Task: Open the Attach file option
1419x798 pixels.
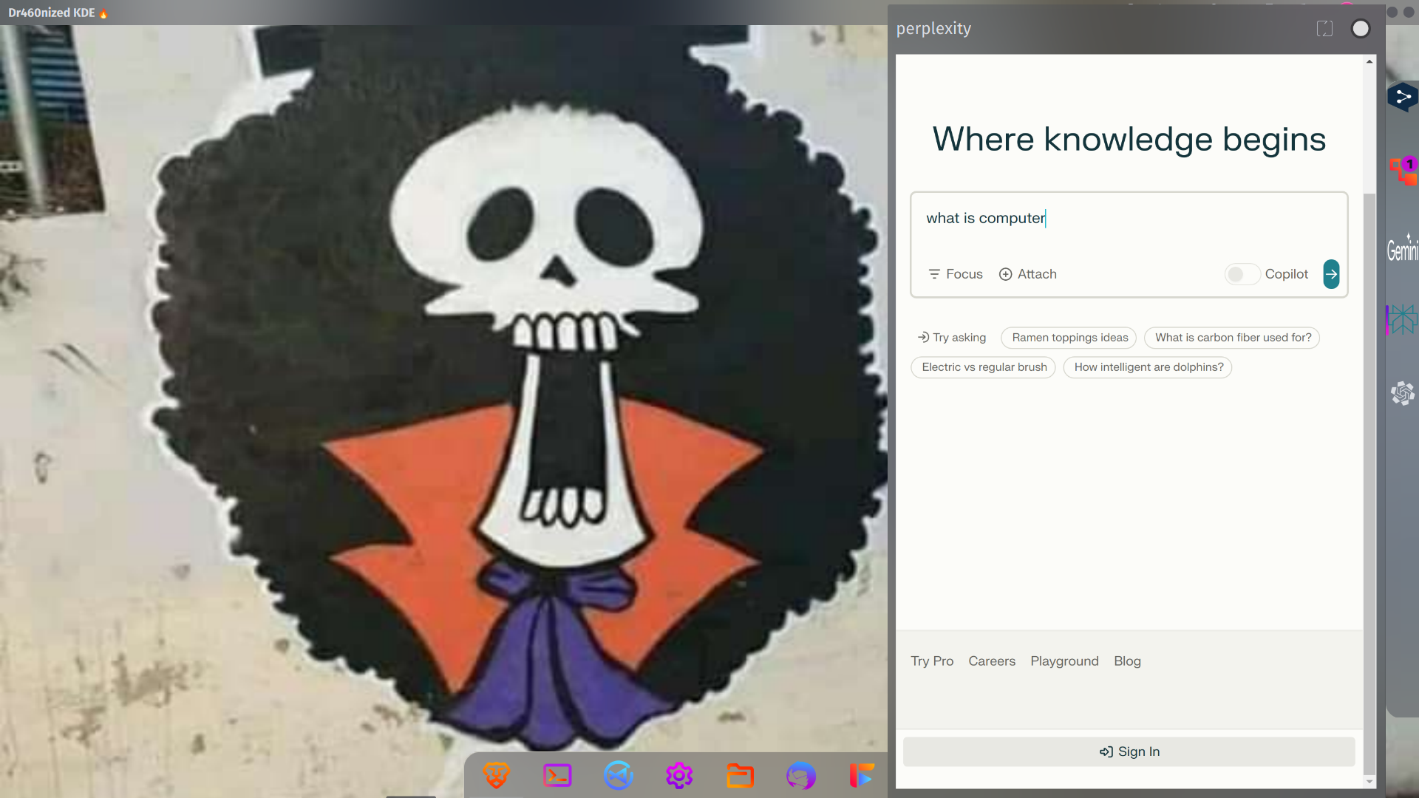Action: 1028,274
